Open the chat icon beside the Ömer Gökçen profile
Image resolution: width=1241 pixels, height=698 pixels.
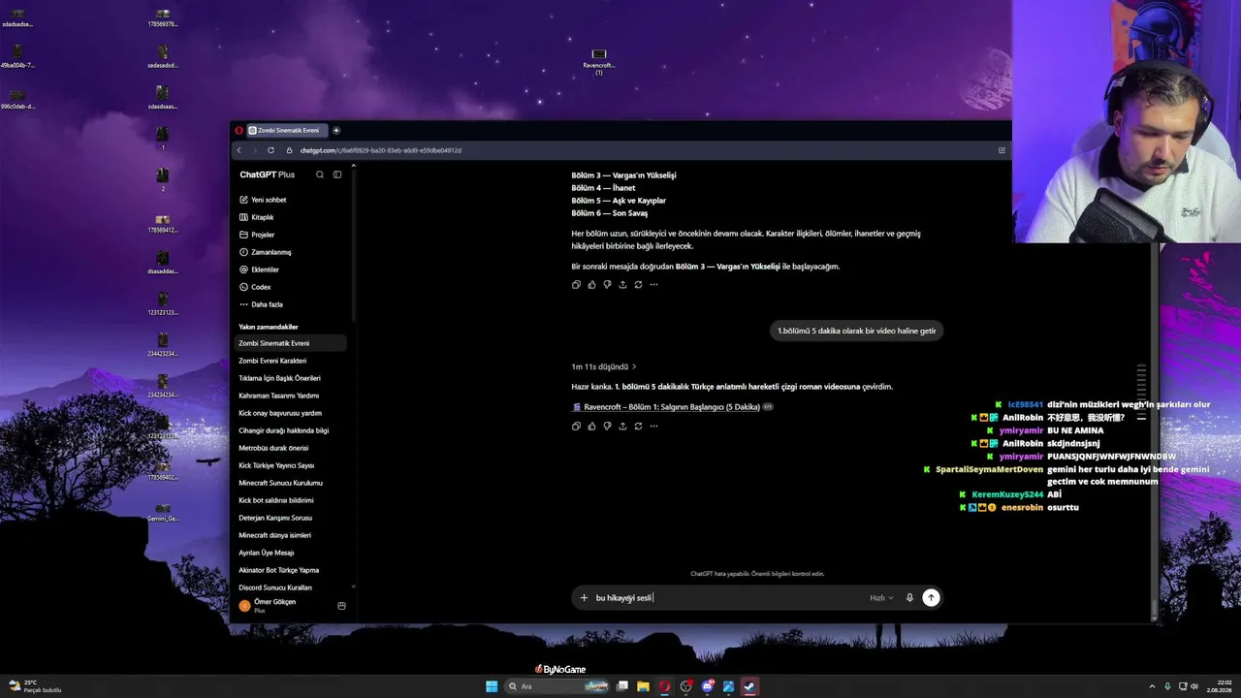click(x=341, y=606)
